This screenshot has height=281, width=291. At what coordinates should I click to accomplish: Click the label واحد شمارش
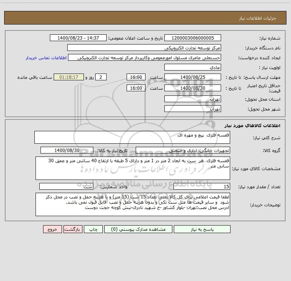(x=114, y=187)
